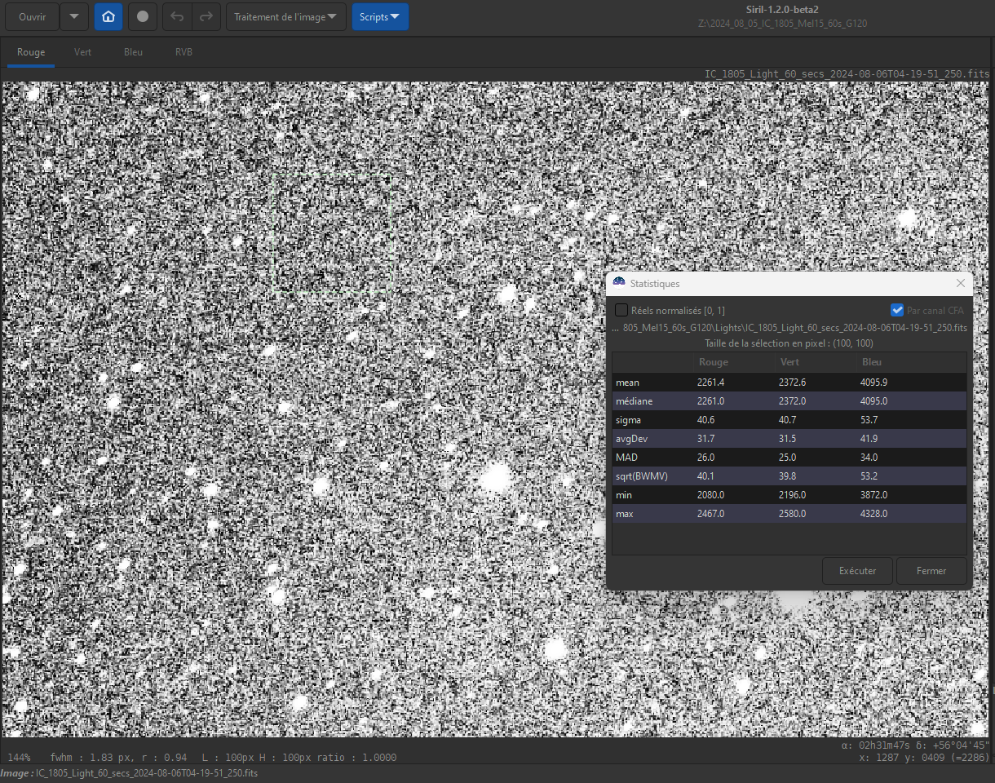The height and width of the screenshot is (783, 995).
Task: Switch to the RVB tab
Action: coord(184,52)
